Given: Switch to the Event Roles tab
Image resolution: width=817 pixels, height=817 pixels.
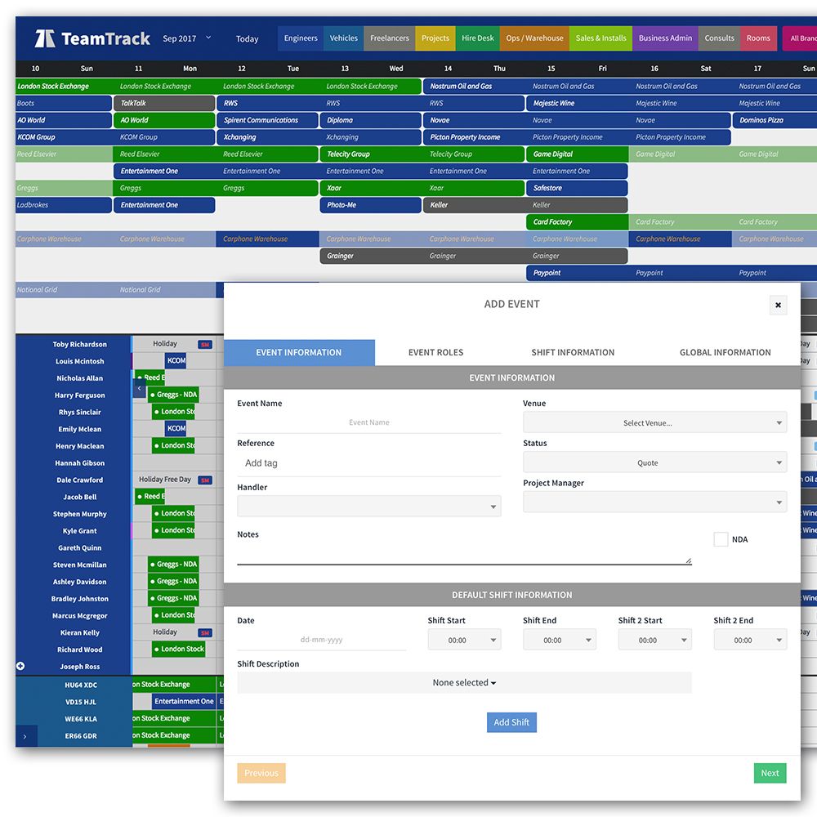Looking at the screenshot, I should coord(435,352).
